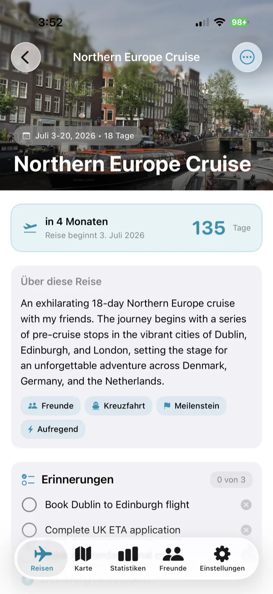Click the Erinnerungen checklist icon
The height and width of the screenshot is (594, 273).
coord(28,479)
